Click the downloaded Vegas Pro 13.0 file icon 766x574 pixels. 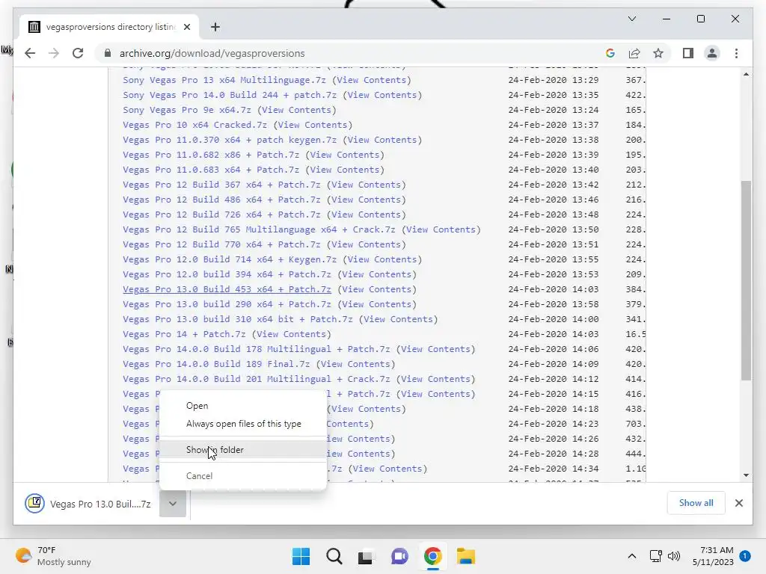[34, 503]
